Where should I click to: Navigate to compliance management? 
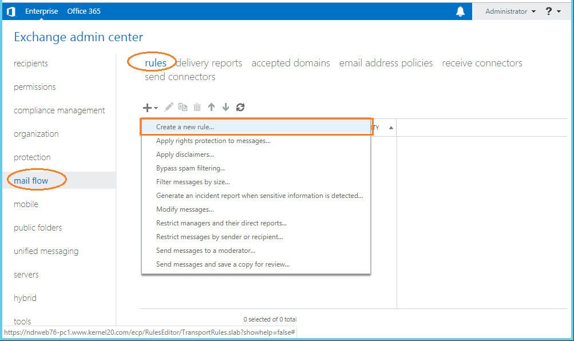pos(60,110)
